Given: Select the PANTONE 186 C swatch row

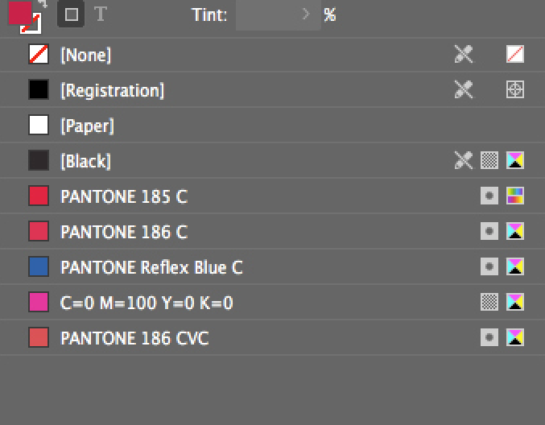Looking at the screenshot, I should click(242, 232).
